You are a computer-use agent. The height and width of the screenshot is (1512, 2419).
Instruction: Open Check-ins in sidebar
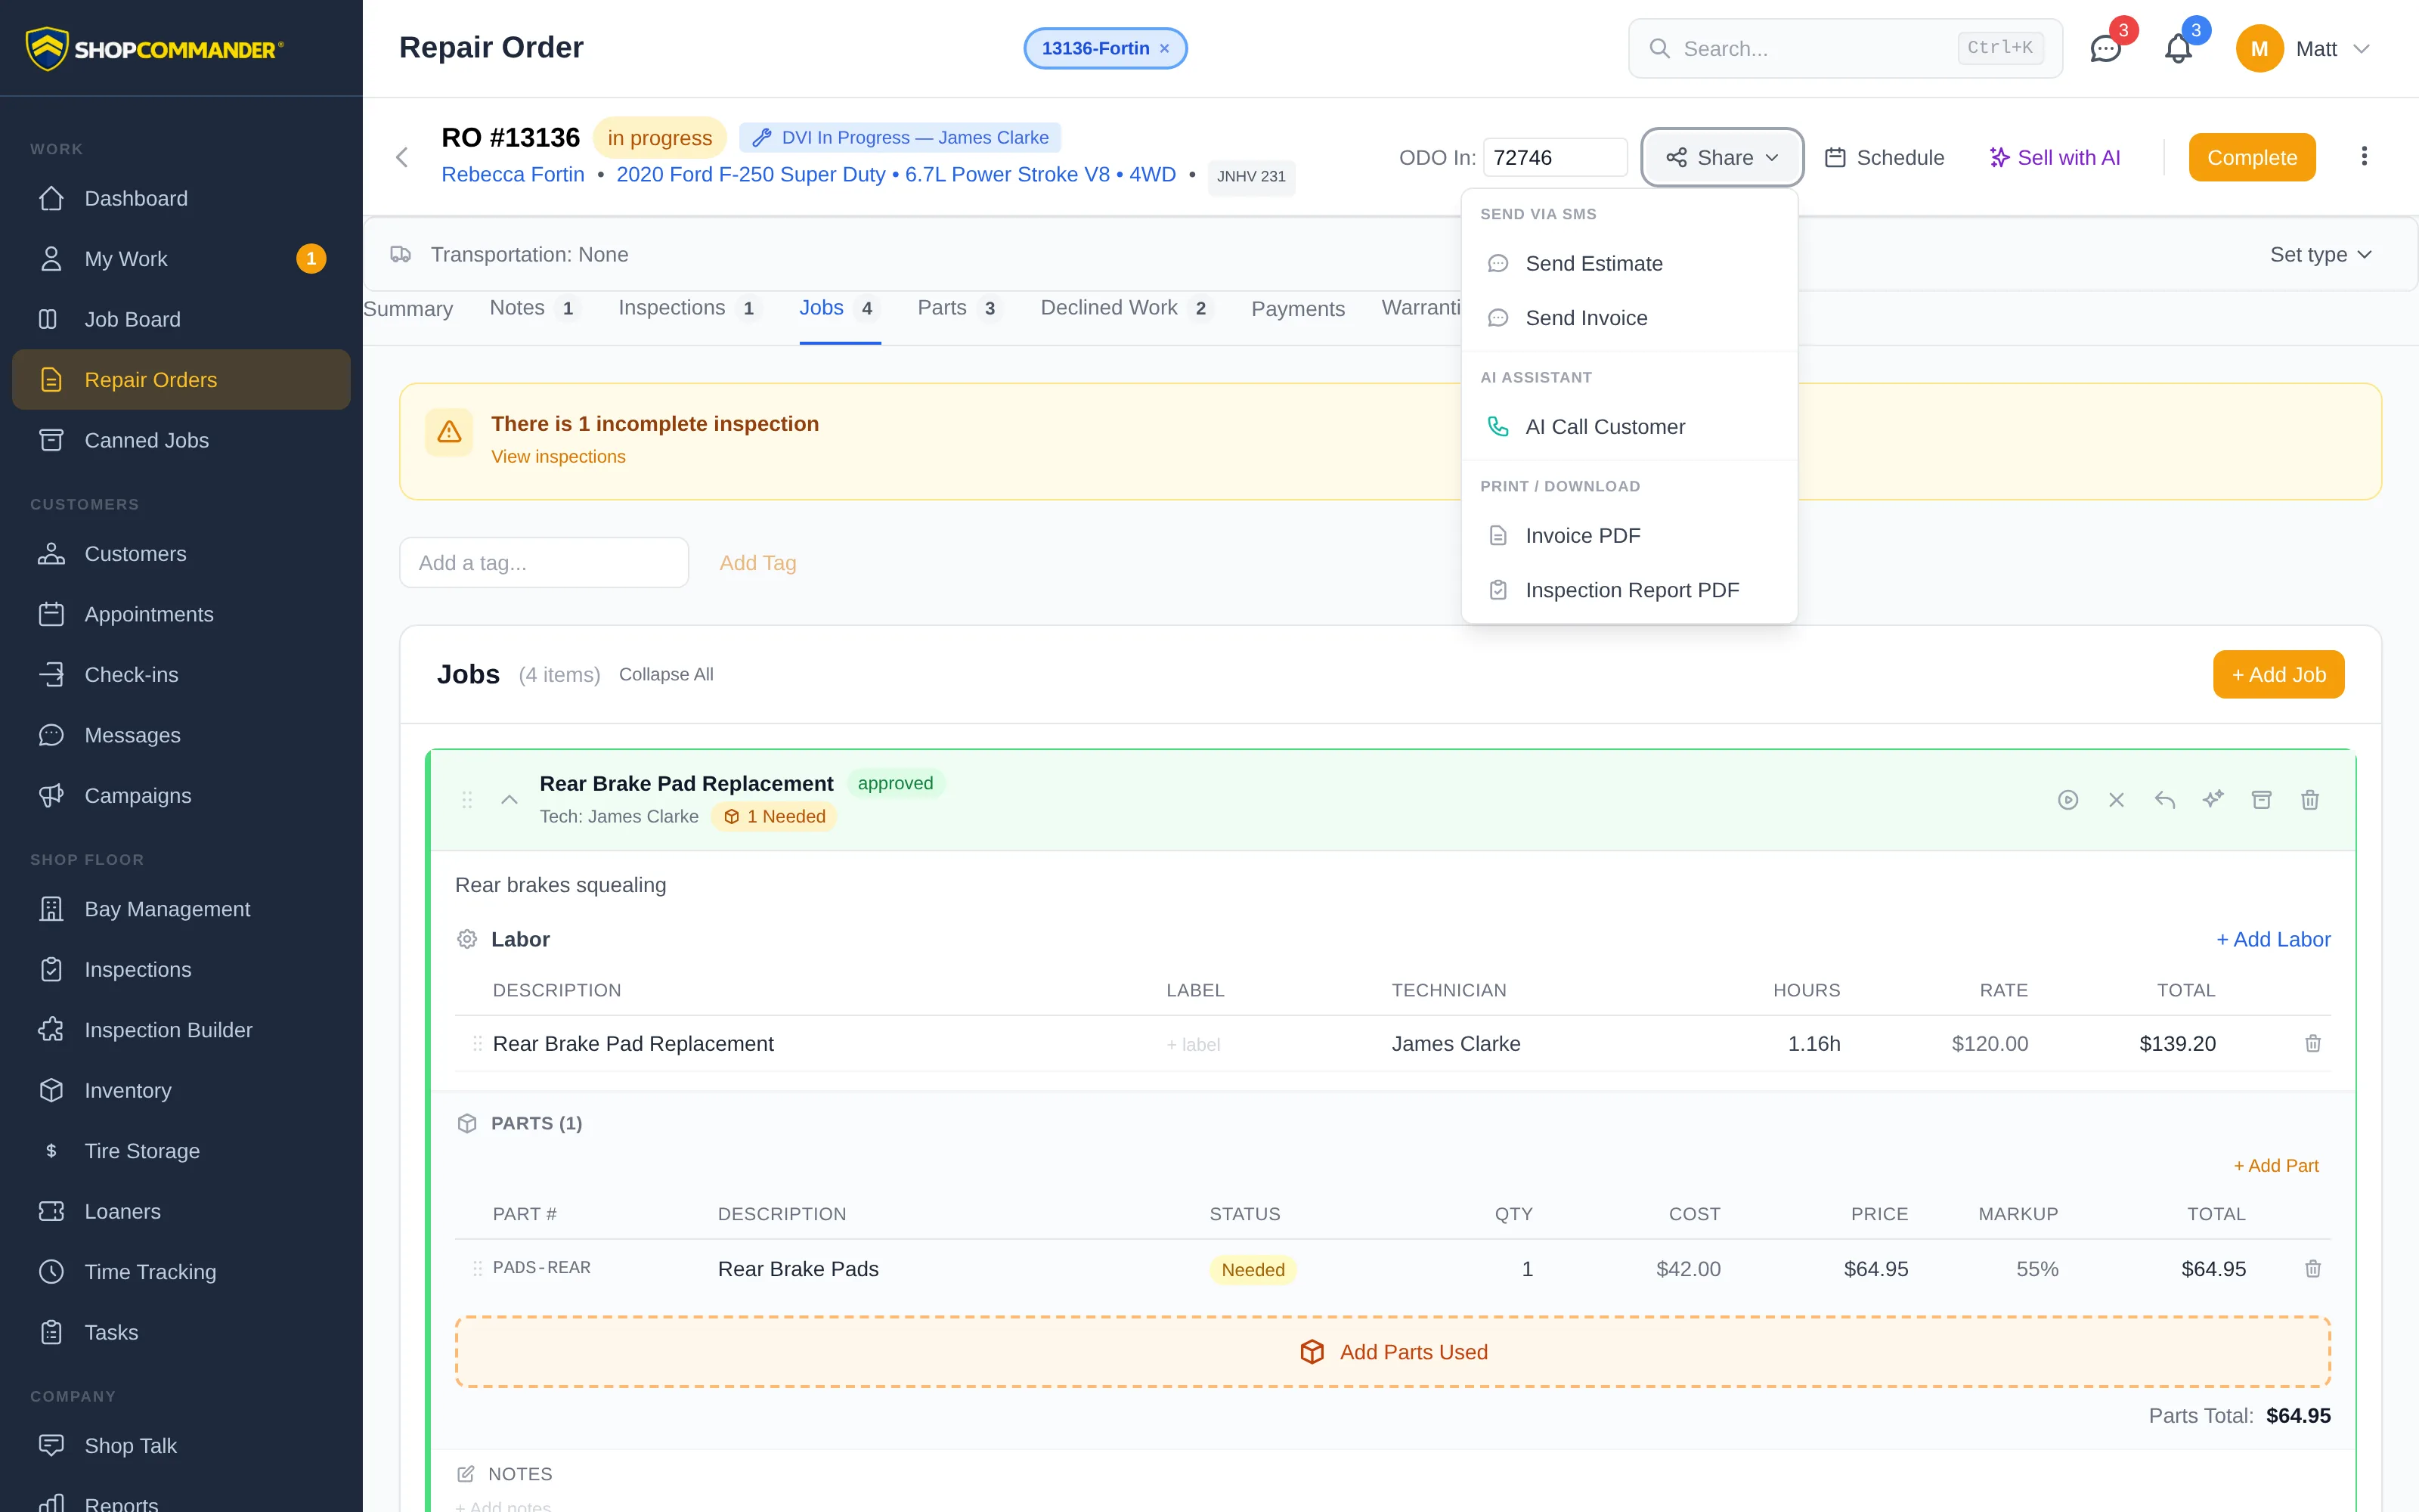181,675
